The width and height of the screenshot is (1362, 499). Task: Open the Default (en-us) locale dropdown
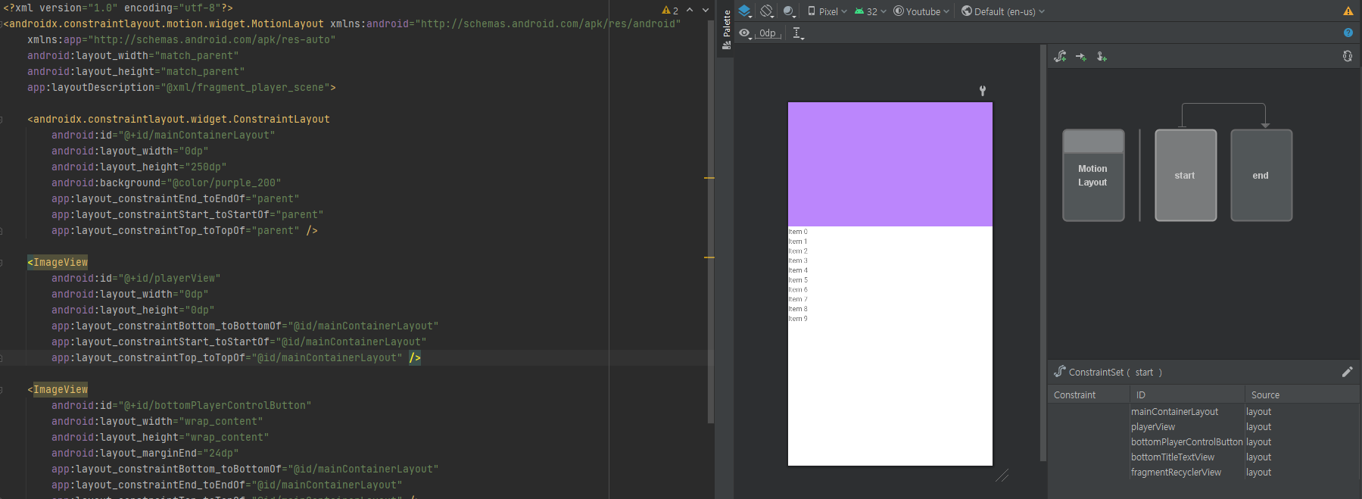[x=1003, y=11]
